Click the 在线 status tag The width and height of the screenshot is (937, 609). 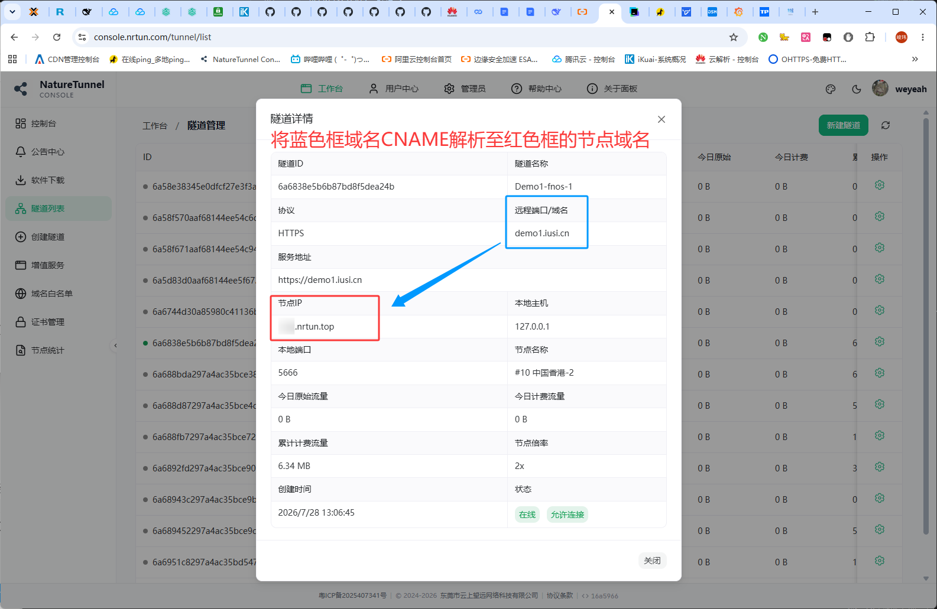click(x=527, y=515)
